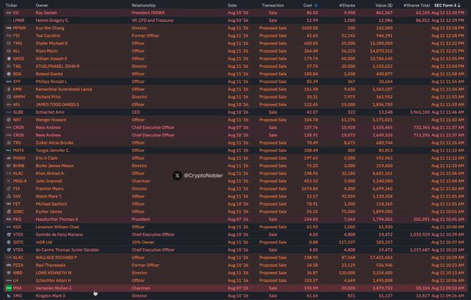Click the GKOS company logo icon

[x=9, y=59]
